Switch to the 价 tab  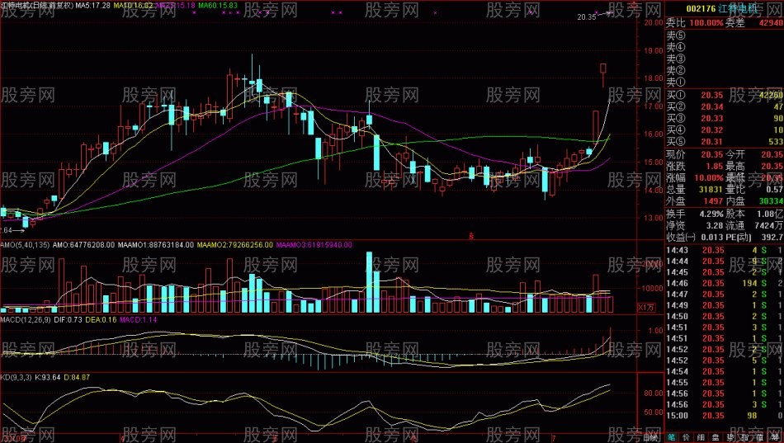coord(686,437)
